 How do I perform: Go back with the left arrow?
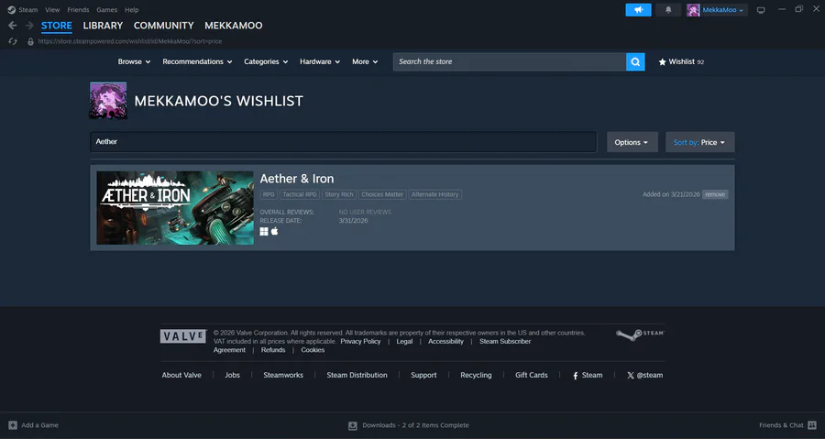click(x=13, y=26)
